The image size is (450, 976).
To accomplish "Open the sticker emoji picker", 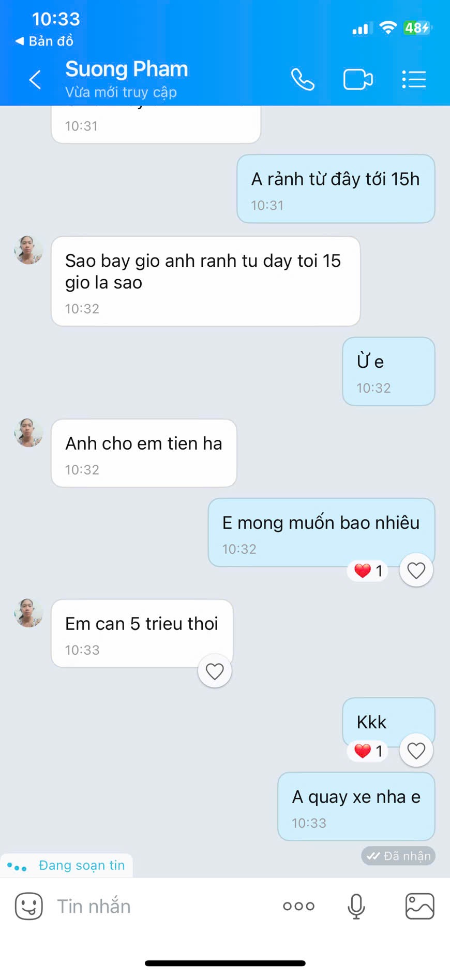I will [x=29, y=906].
